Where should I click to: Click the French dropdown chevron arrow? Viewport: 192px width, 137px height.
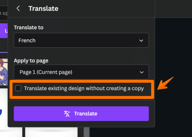click(141, 41)
